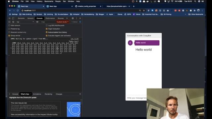Toggle Selected context only checkbox
The height and width of the screenshot is (119, 212).
9,32
